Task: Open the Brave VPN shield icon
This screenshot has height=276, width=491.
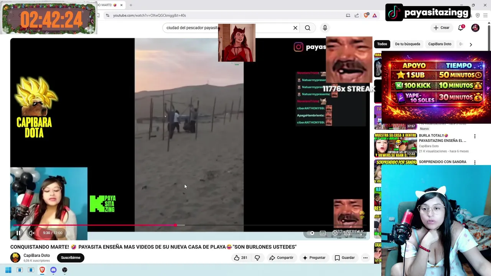Action: (478, 15)
